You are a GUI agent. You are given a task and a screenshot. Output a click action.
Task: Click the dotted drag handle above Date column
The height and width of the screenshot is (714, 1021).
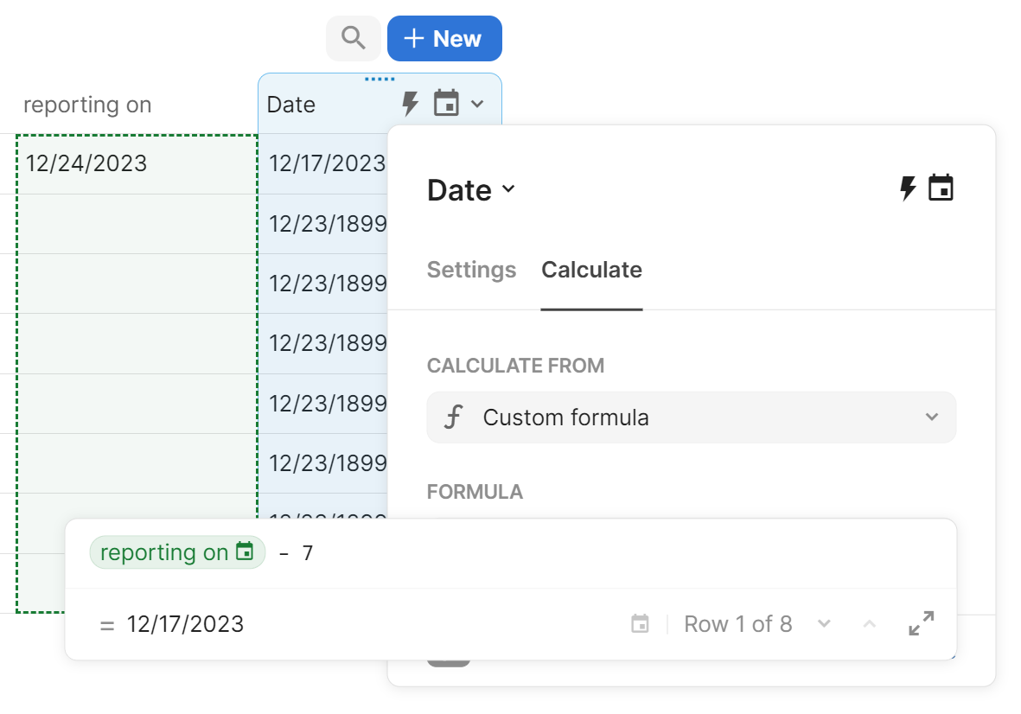click(x=380, y=80)
